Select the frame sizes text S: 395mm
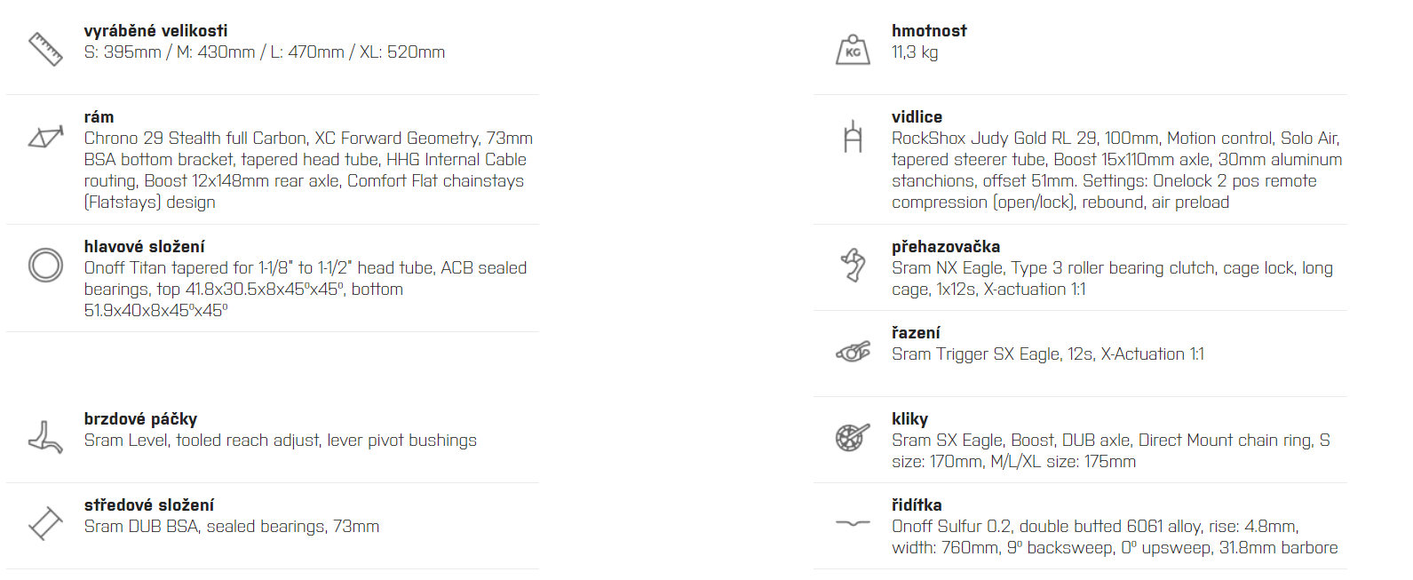Viewport: 1413px width, 580px height. [x=123, y=52]
